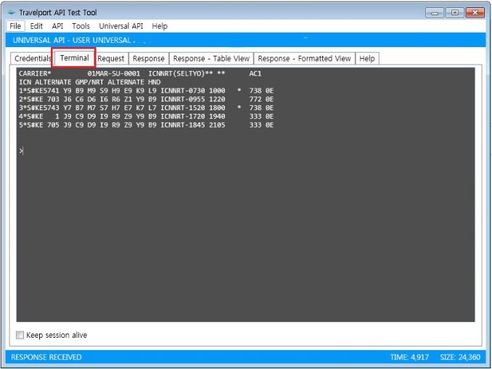Click the Travelport app icon in title bar

pyautogui.click(x=12, y=13)
